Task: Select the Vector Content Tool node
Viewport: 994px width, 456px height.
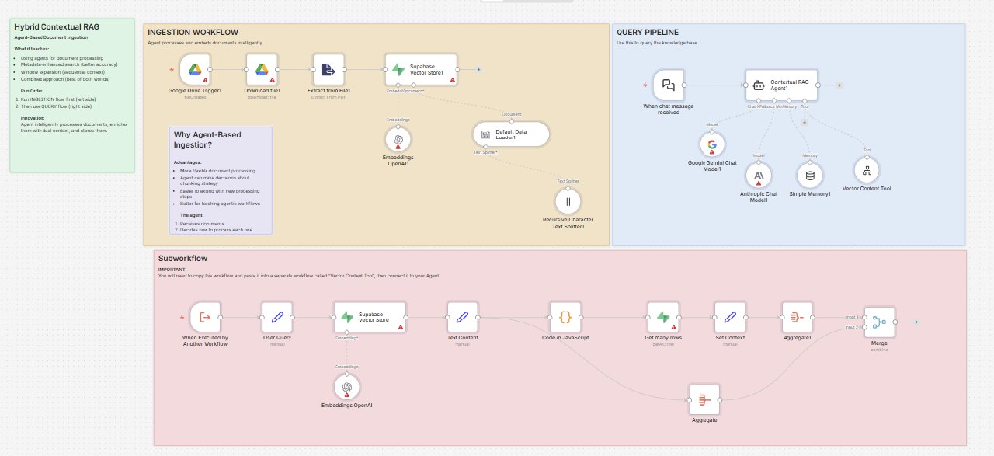Action: pyautogui.click(x=866, y=169)
